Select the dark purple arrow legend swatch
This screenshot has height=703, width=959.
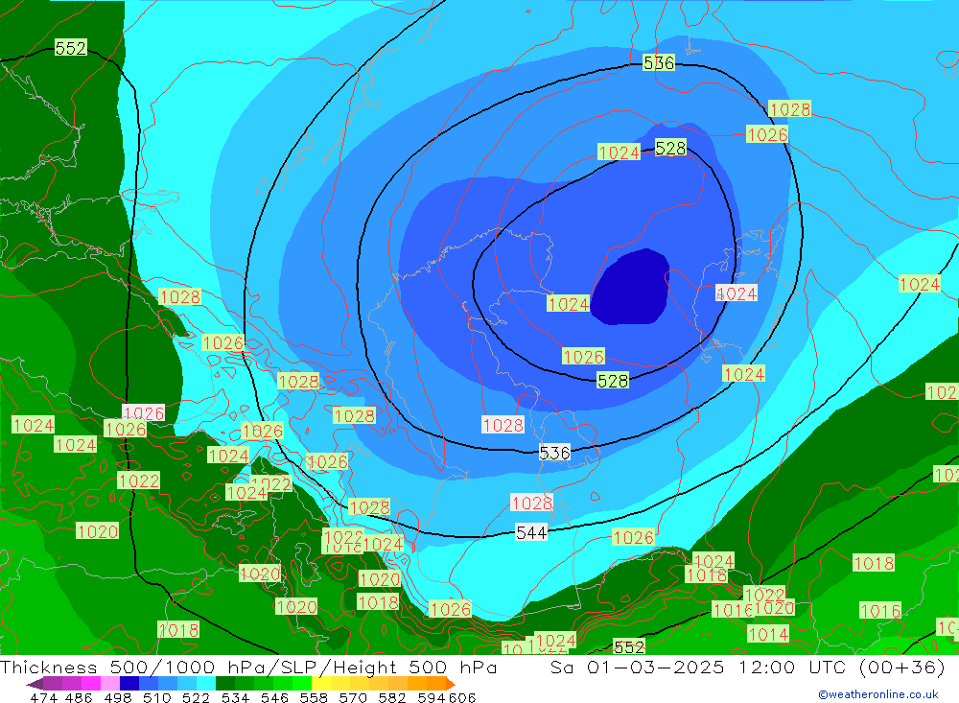35,684
